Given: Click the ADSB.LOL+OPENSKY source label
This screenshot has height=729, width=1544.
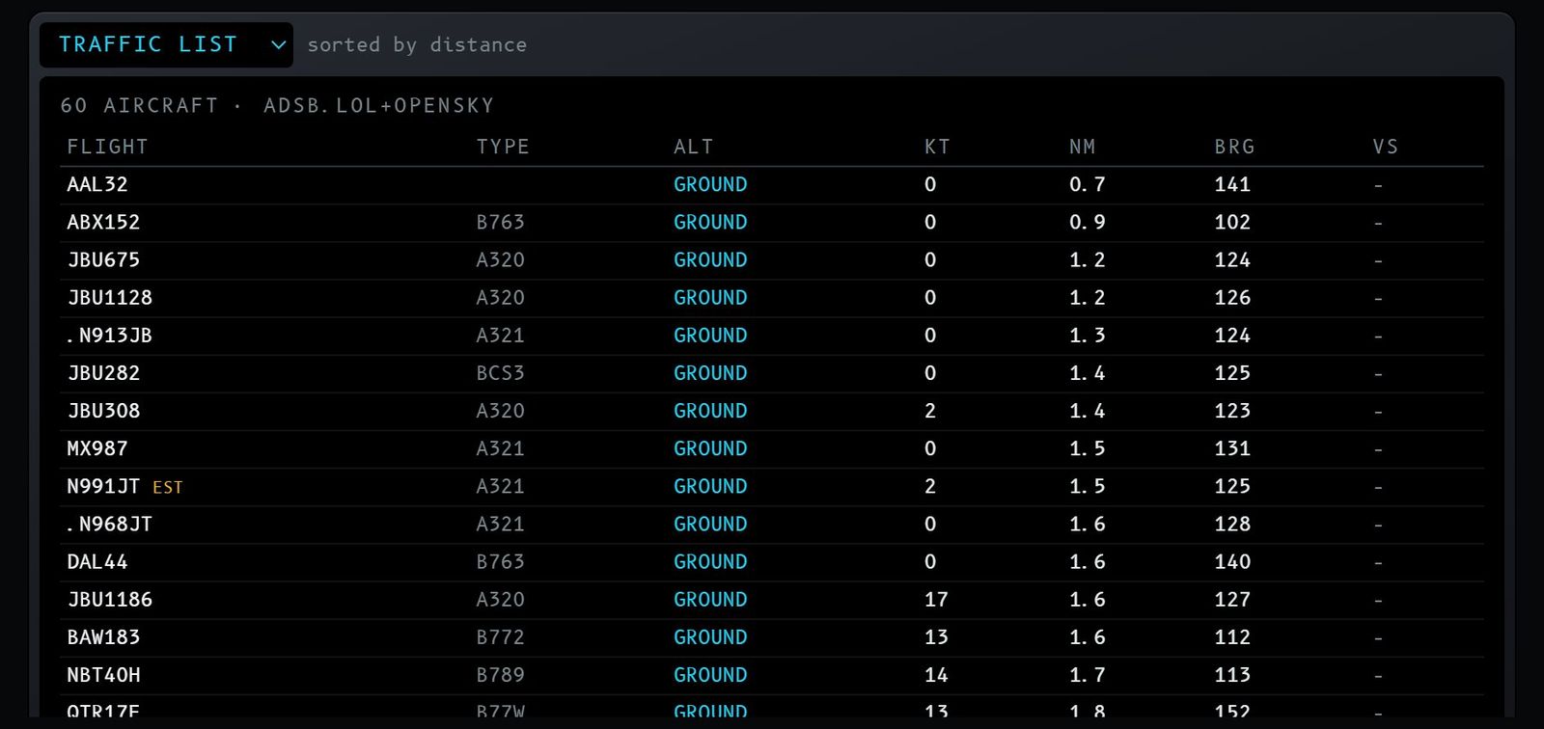Looking at the screenshot, I should [378, 105].
